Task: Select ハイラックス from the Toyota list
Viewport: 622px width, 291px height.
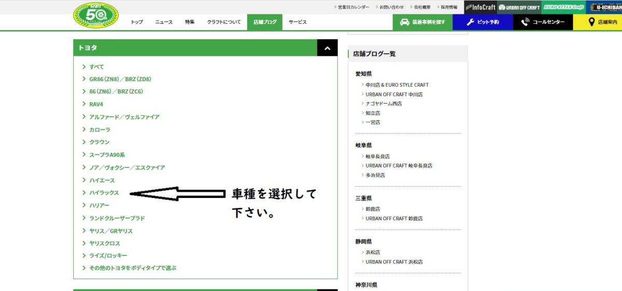Action: coord(104,193)
